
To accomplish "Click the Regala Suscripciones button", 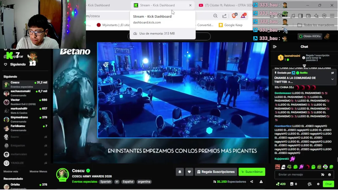I will click(216, 172).
